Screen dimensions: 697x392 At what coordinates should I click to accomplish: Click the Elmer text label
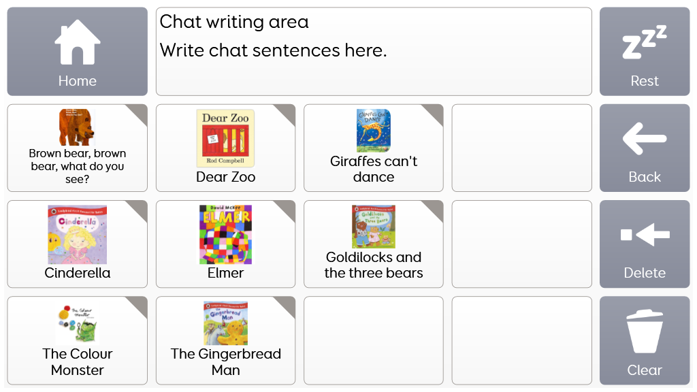click(225, 273)
